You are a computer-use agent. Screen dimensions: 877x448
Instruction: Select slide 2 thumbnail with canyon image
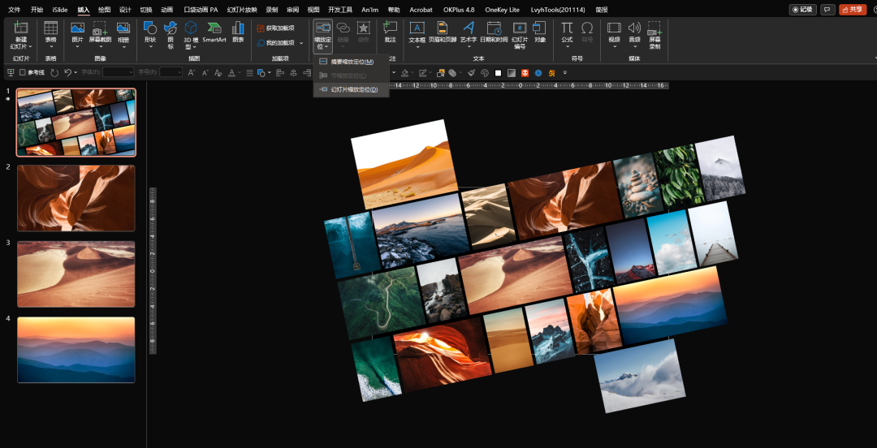pos(76,198)
